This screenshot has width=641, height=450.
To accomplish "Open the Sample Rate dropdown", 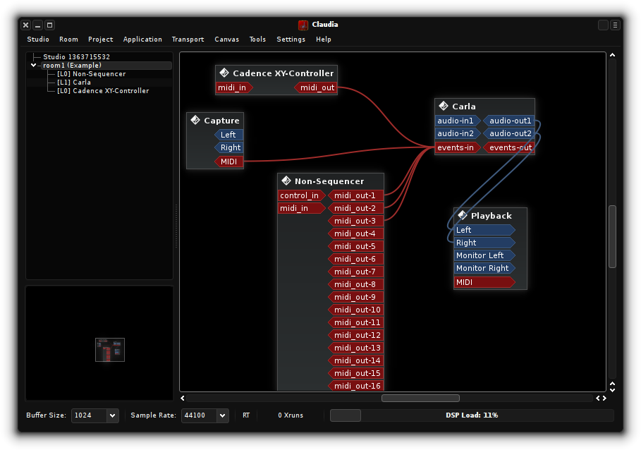I will pos(222,415).
